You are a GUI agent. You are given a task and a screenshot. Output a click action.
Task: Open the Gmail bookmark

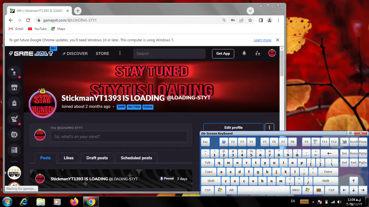tap(16, 29)
